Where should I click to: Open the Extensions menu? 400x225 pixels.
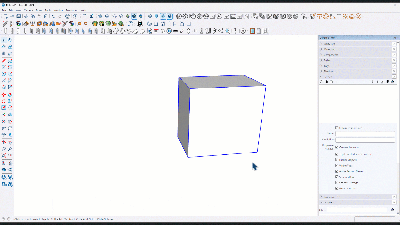tap(72, 10)
